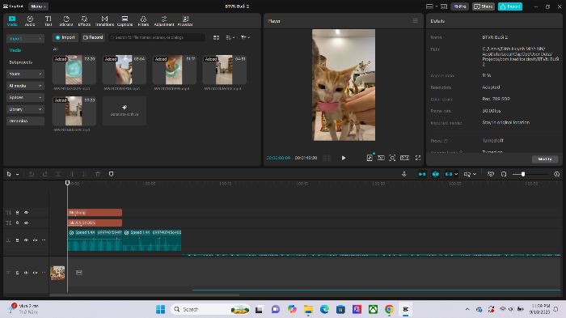Click the microphone record voiceover icon
Image resolution: width=566 pixels, height=318 pixels.
404,174
